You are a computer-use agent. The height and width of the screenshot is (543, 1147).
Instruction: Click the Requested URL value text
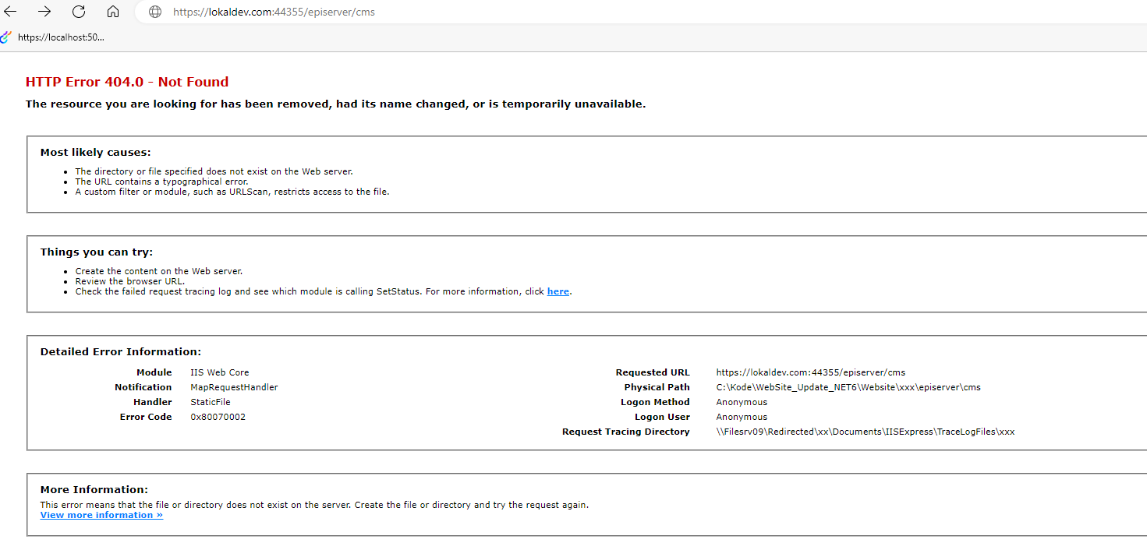pyautogui.click(x=810, y=372)
